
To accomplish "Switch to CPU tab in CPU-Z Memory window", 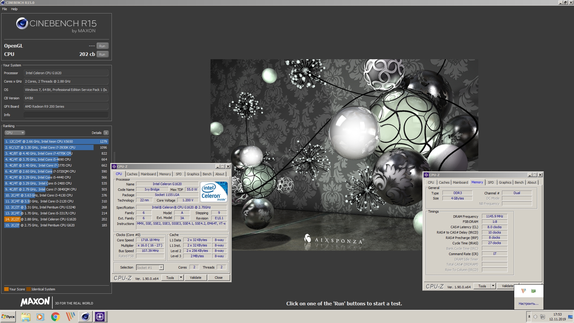I will (431, 182).
